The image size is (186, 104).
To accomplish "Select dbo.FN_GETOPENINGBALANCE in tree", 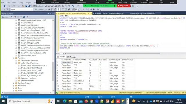I will (x=35, y=66).
